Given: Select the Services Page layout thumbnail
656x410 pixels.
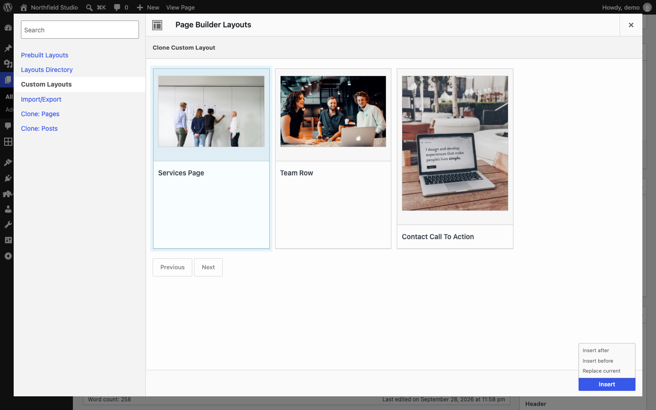Looking at the screenshot, I should (211, 111).
